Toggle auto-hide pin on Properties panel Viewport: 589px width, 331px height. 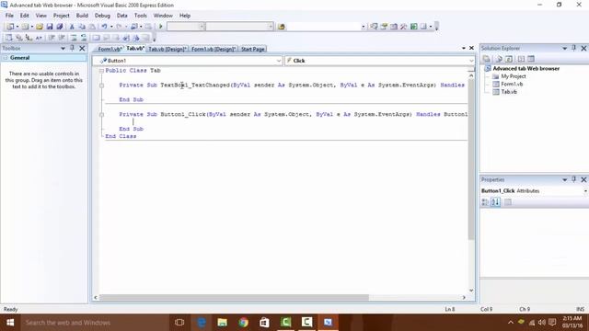coord(573,179)
